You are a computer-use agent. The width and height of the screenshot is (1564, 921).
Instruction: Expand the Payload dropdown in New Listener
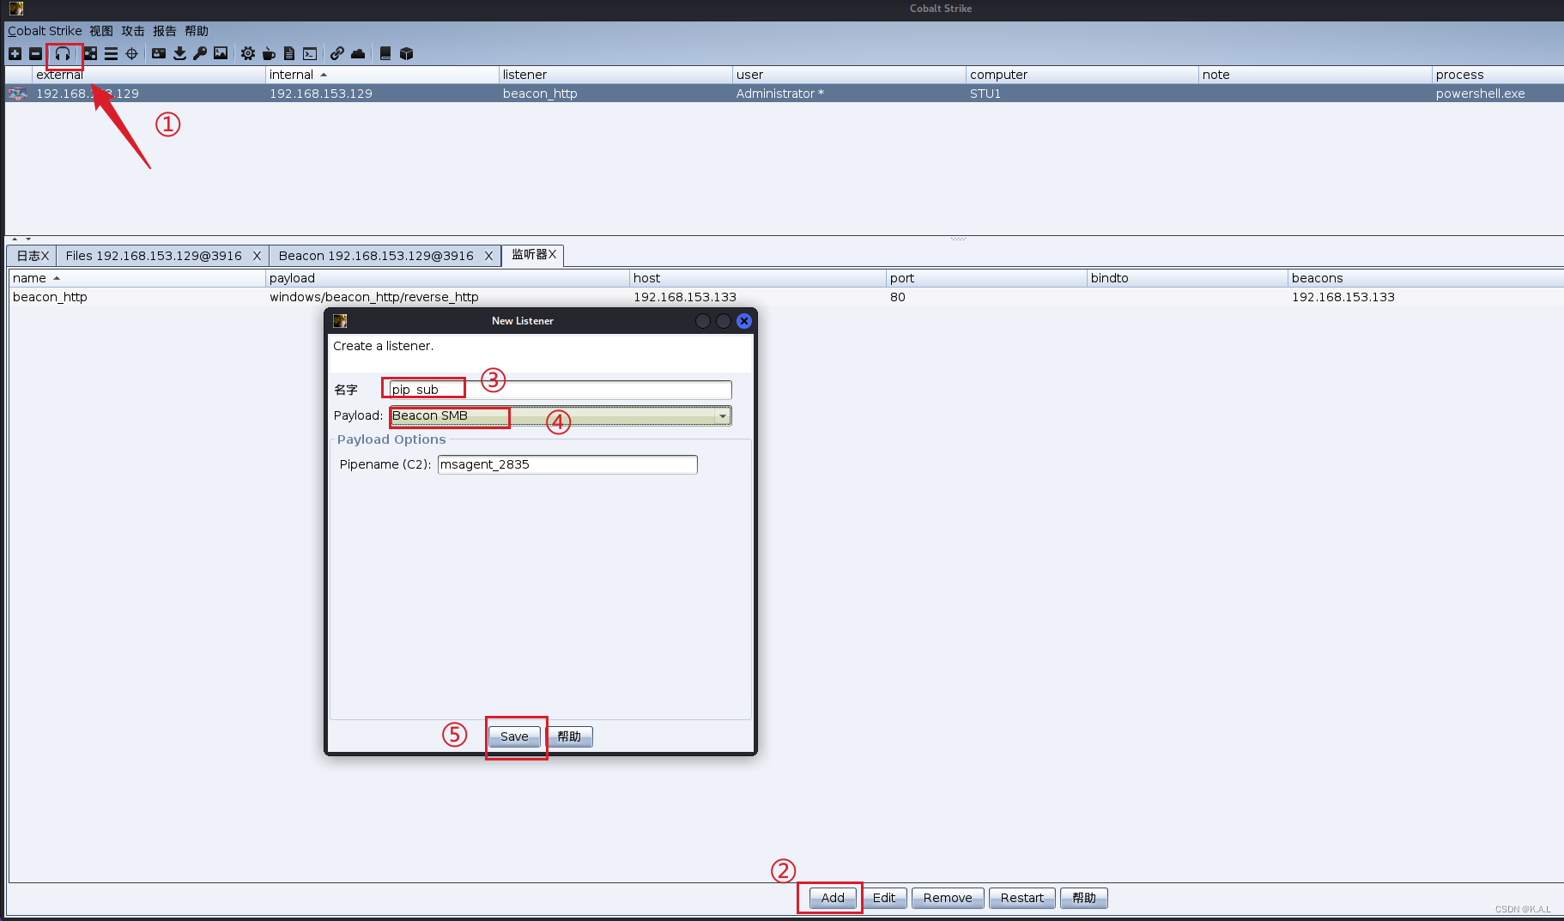(x=724, y=415)
